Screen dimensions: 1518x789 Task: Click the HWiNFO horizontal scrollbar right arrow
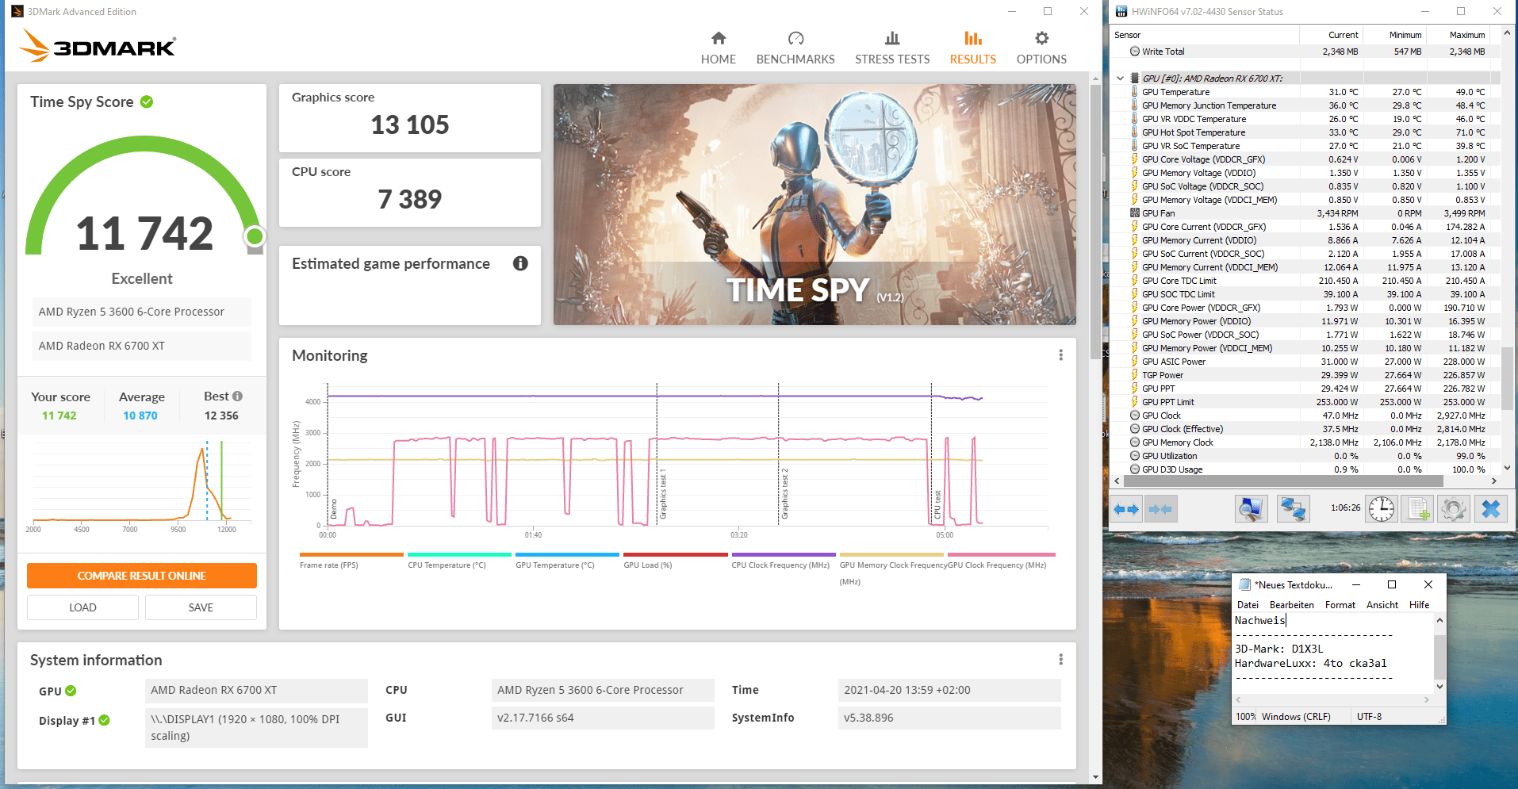point(1494,481)
